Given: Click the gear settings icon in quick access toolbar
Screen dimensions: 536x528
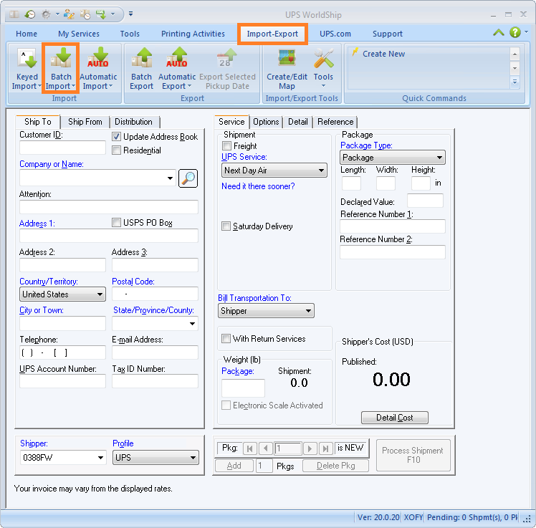Looking at the screenshot, I should click(x=46, y=14).
